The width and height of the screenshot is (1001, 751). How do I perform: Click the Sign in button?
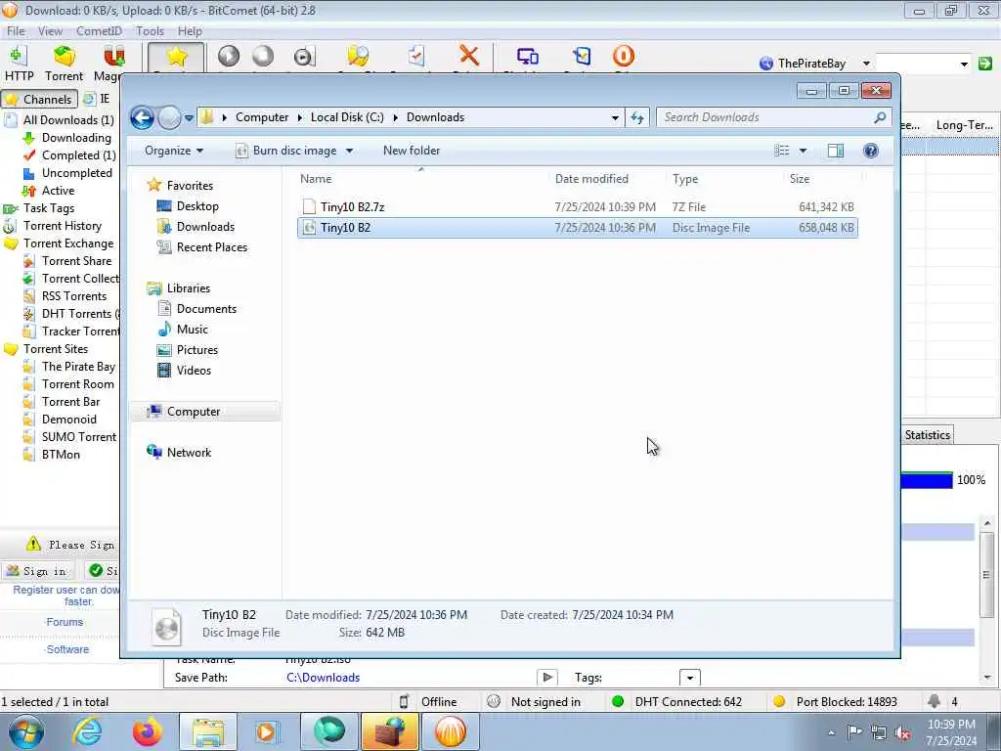(x=38, y=571)
